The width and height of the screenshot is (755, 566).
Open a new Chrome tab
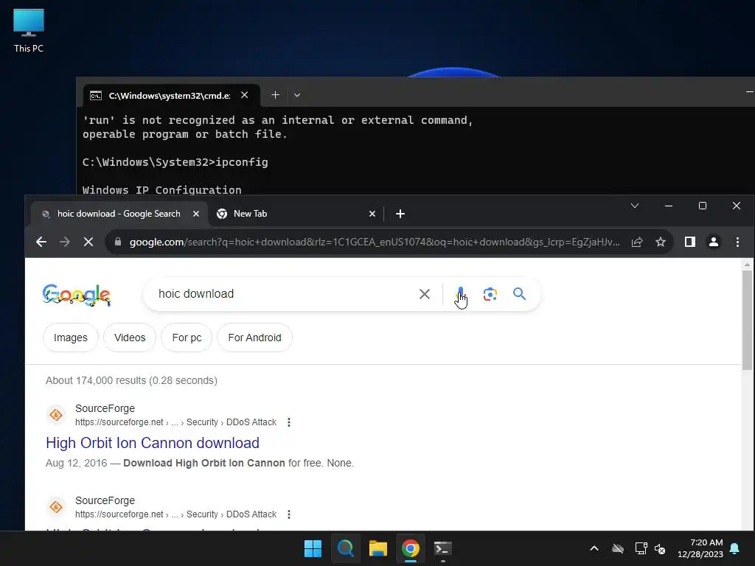coord(400,214)
